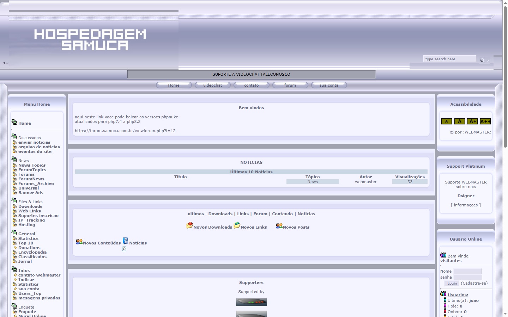Open the Encyclopedia link
Viewport: 508px width, 317px height.
32,252
